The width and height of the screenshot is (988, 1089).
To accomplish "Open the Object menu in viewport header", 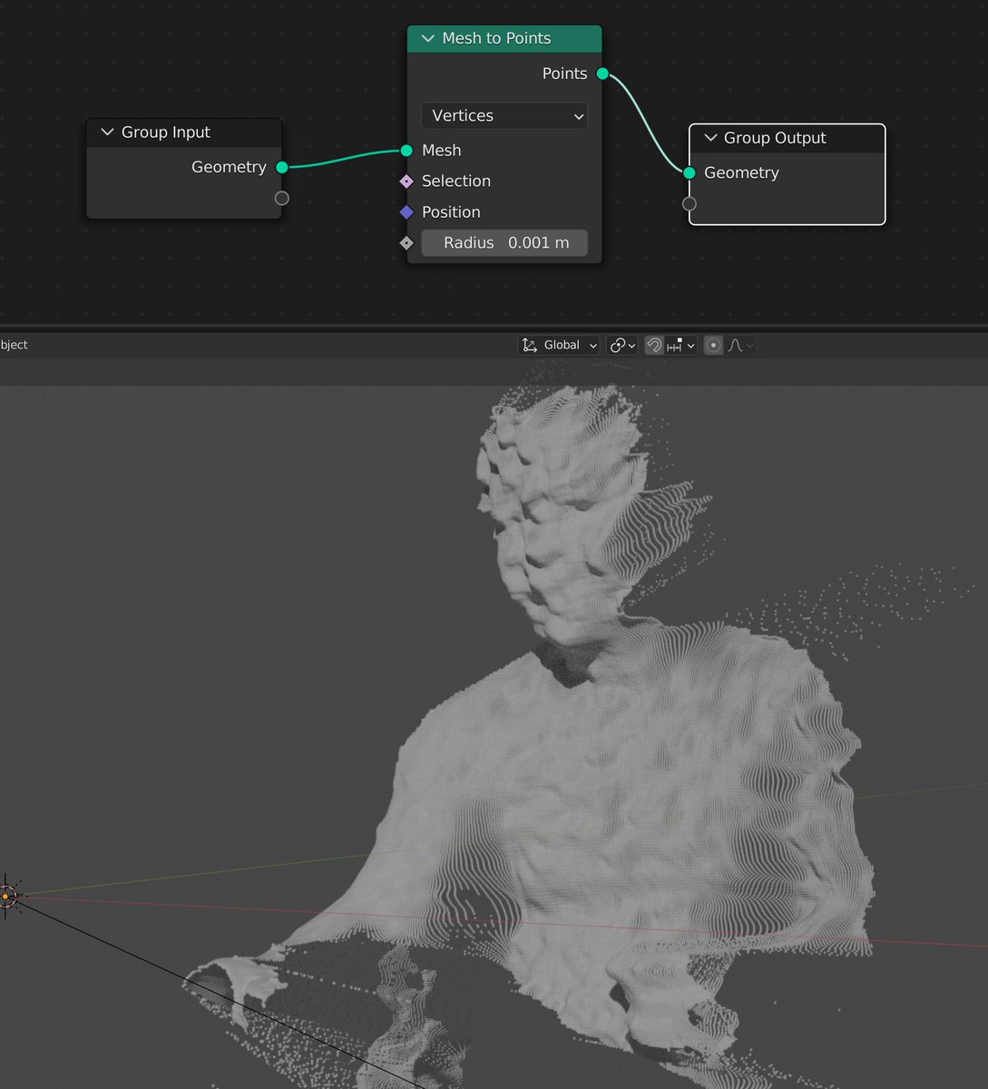I will [14, 345].
